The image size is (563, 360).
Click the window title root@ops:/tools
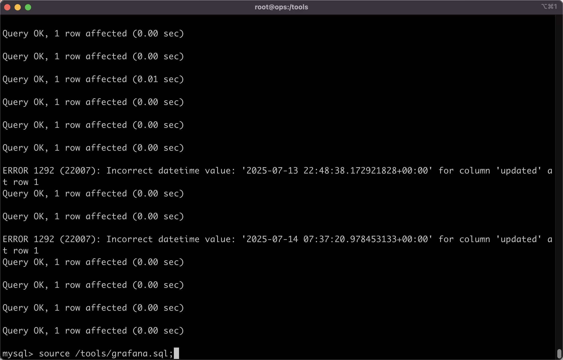pos(281,7)
